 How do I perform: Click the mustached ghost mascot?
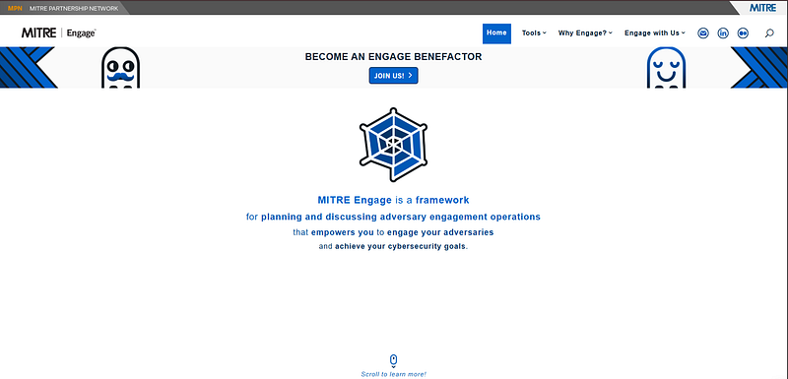120,68
